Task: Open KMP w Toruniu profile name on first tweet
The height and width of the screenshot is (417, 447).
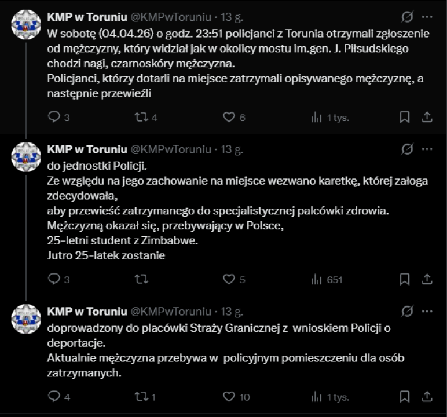Action: [x=87, y=17]
